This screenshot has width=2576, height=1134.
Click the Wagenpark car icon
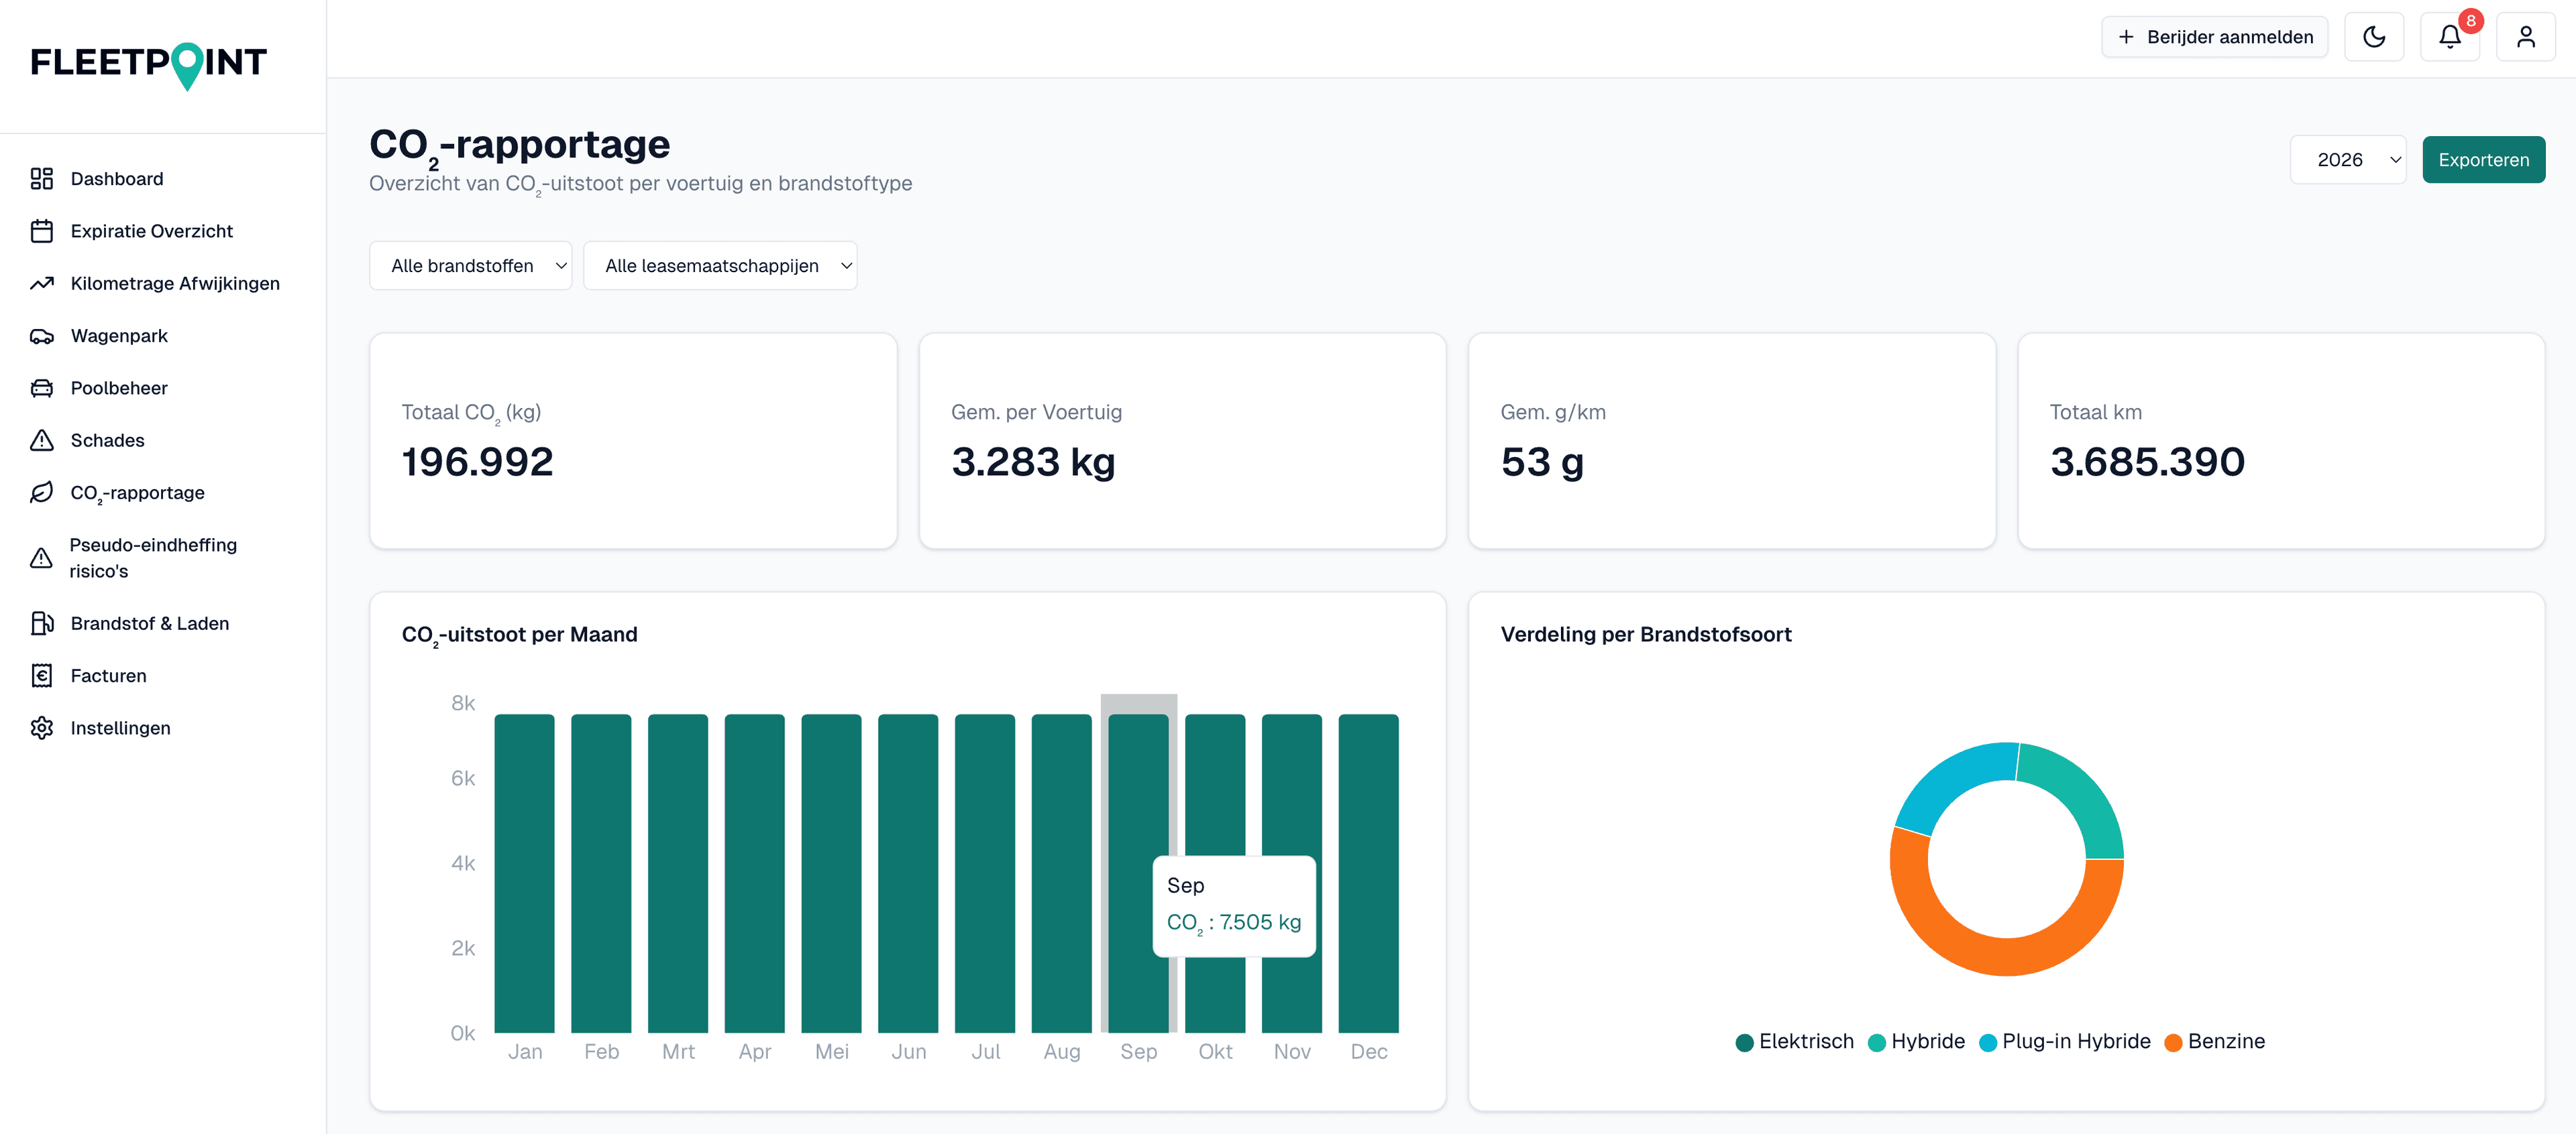[41, 336]
